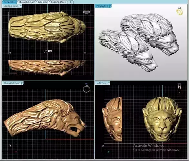Open the Looking Down viewport dropdown arrow
The width and height of the screenshot is (189, 161).
[x=21, y=6]
